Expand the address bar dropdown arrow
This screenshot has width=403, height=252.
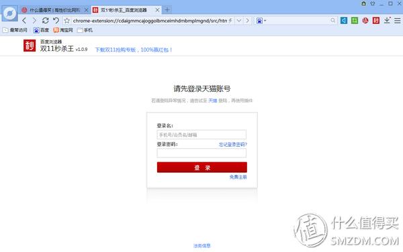239,21
